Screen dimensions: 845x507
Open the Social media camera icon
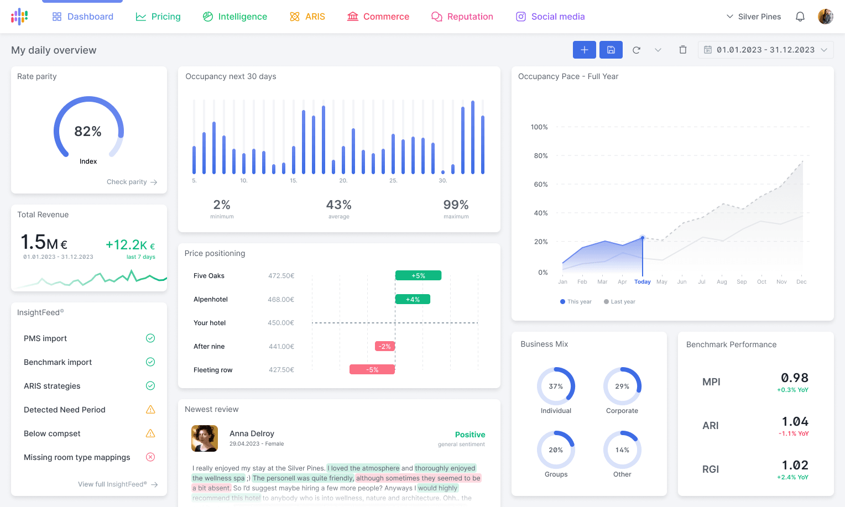coord(520,16)
